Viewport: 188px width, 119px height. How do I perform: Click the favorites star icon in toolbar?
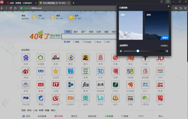(x=176, y=8)
